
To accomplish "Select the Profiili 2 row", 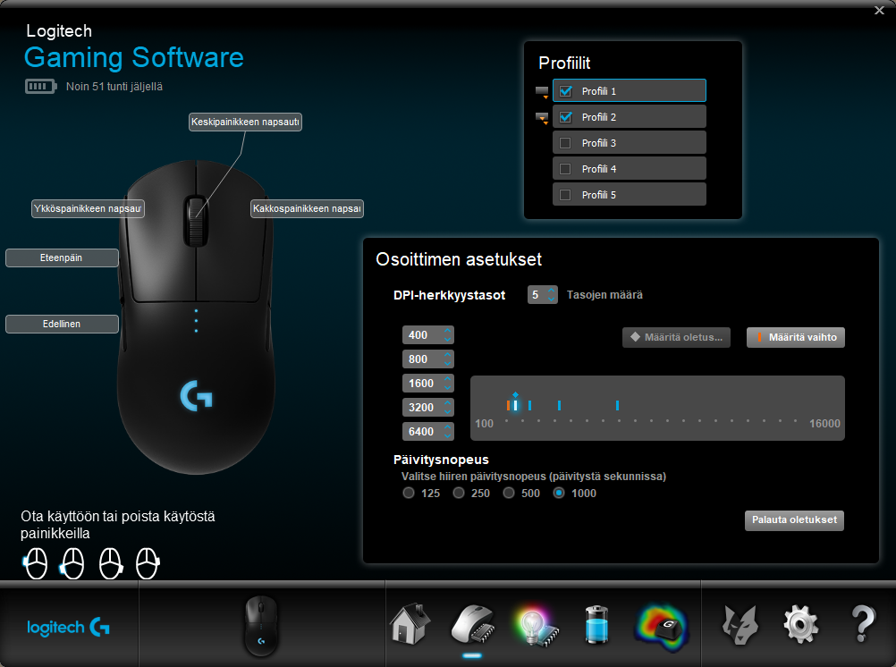I will point(630,116).
